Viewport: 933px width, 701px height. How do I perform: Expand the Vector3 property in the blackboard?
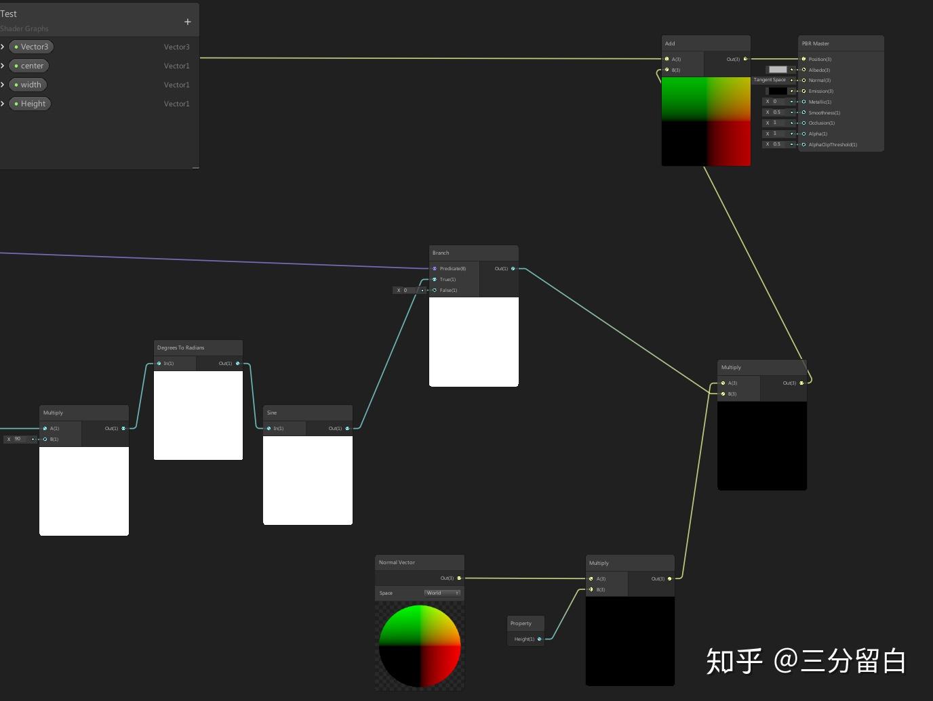pyautogui.click(x=3, y=46)
